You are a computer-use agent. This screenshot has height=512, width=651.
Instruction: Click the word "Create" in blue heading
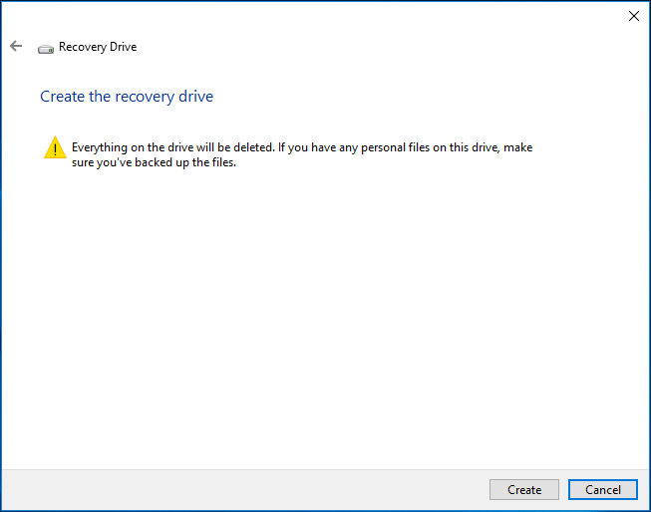click(x=61, y=97)
